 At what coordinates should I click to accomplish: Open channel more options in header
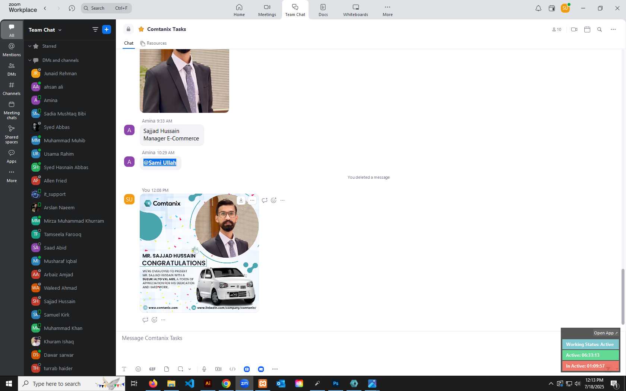coord(613,29)
